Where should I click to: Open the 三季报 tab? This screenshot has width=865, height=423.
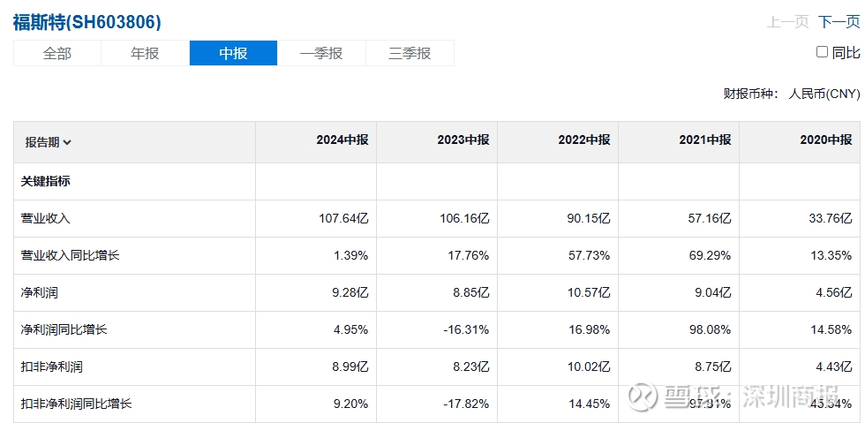(x=410, y=53)
